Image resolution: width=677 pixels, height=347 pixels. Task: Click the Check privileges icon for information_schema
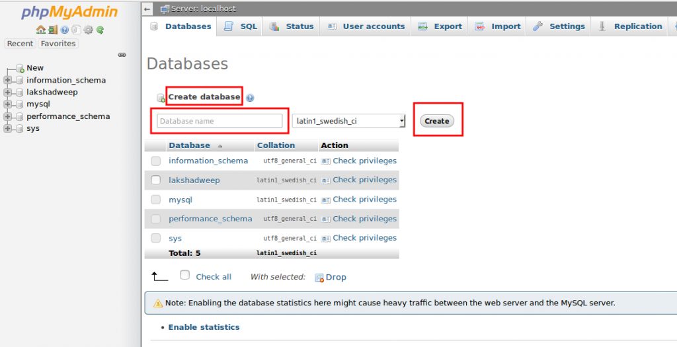(x=325, y=161)
